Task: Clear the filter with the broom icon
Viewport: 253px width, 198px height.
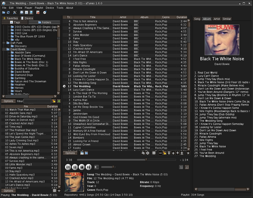Action: [x=54, y=101]
